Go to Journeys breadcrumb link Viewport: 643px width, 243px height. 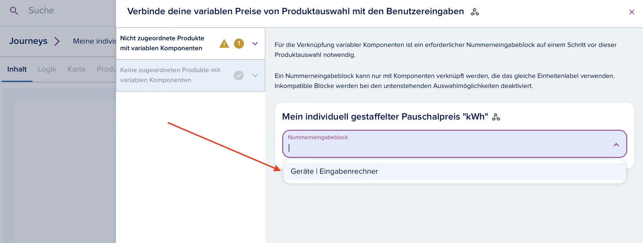click(x=28, y=41)
